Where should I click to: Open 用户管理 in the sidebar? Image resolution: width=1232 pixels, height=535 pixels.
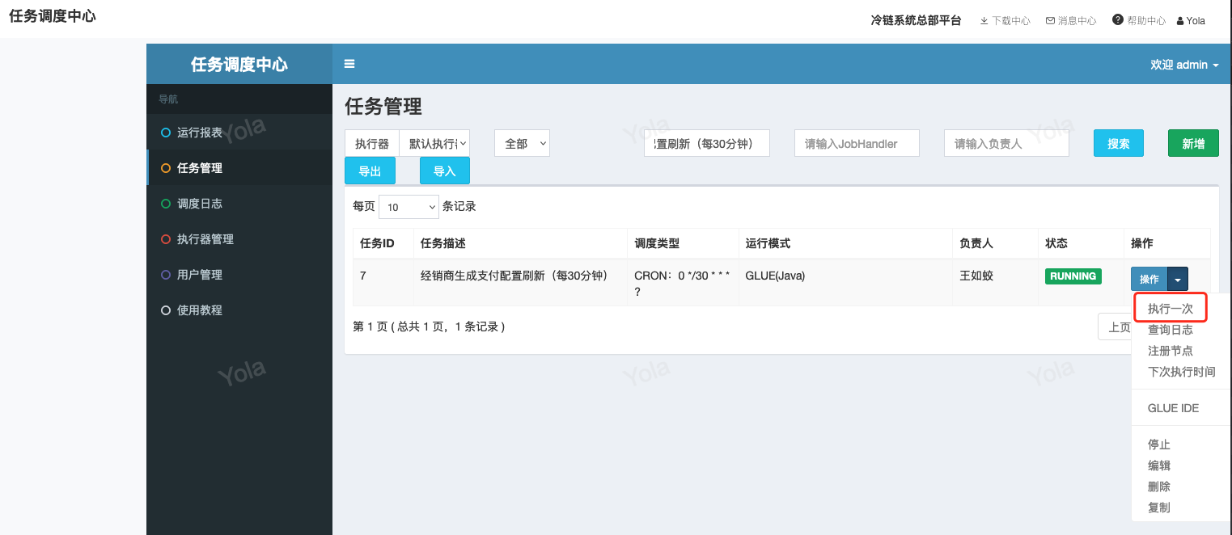pyautogui.click(x=199, y=275)
